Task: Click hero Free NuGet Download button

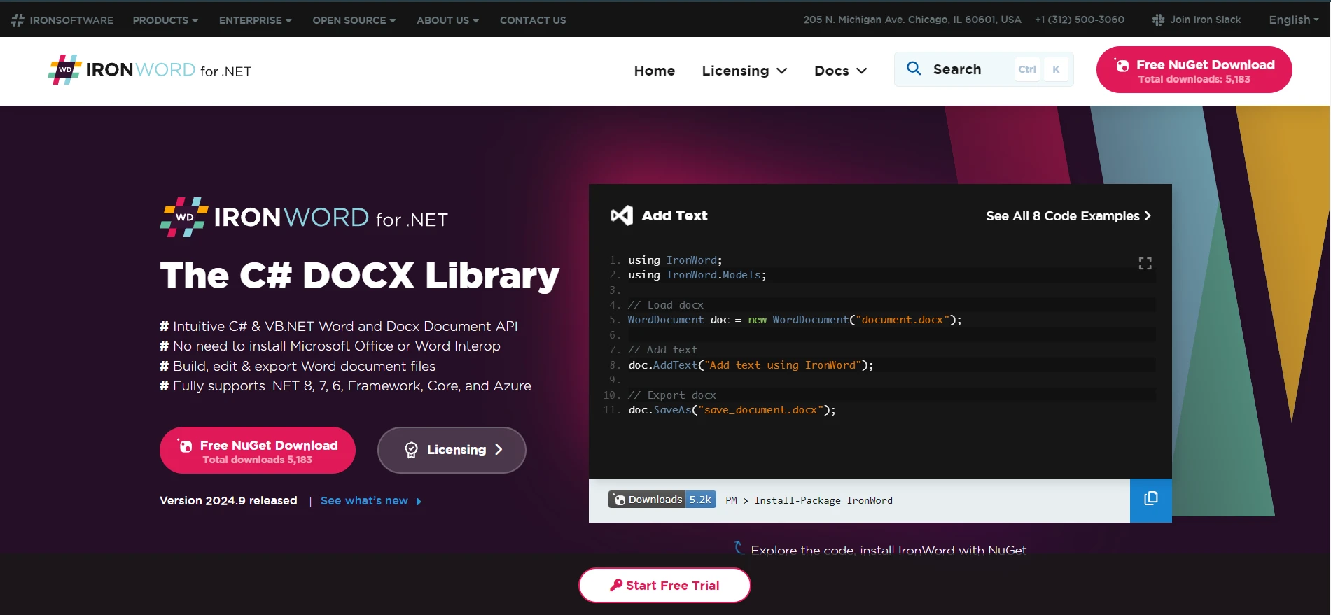Action: [257, 451]
